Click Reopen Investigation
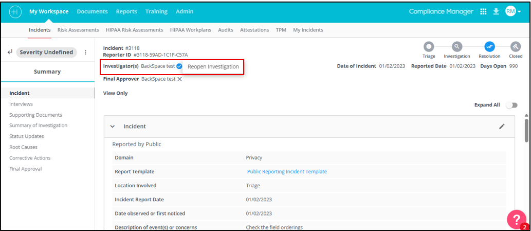Image resolution: width=531 pixels, height=231 pixels. point(213,67)
